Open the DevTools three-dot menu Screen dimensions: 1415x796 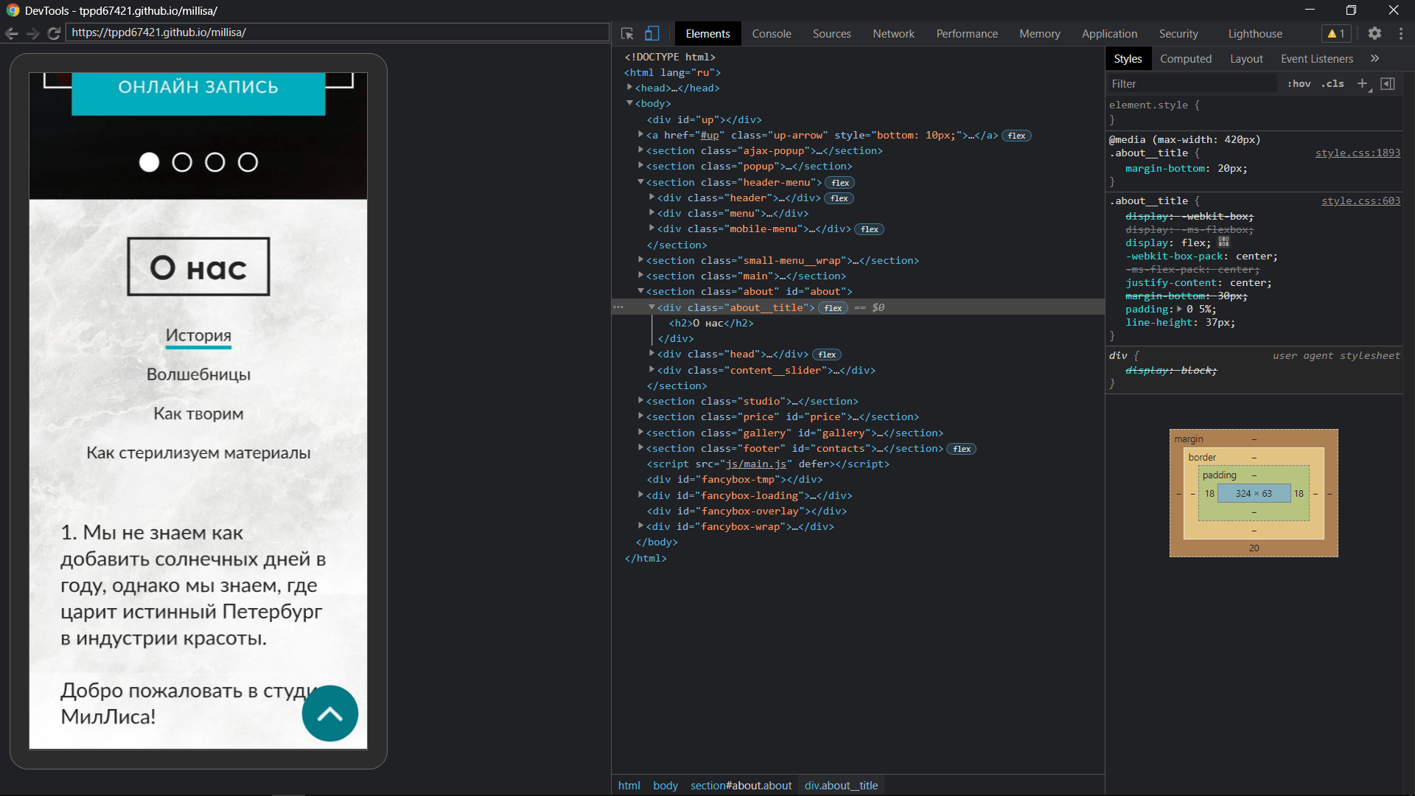click(x=1401, y=34)
